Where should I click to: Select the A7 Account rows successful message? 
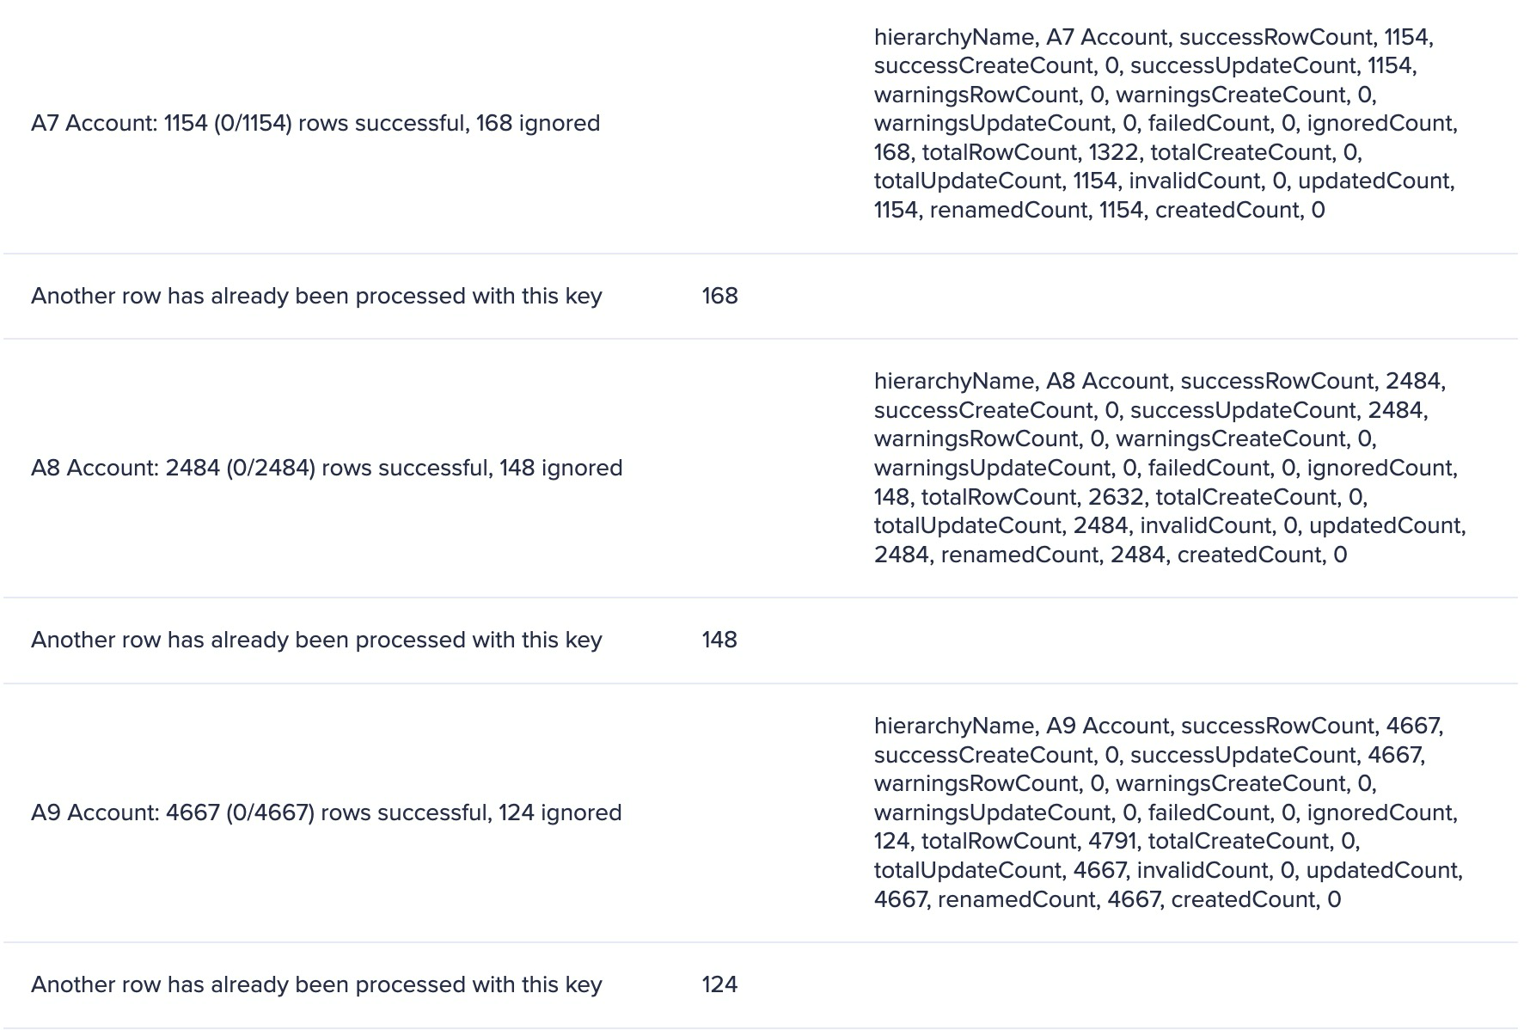coord(315,124)
